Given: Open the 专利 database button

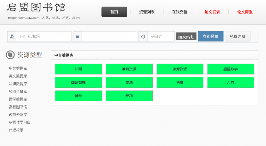Looking at the screenshot, I should [129, 96].
